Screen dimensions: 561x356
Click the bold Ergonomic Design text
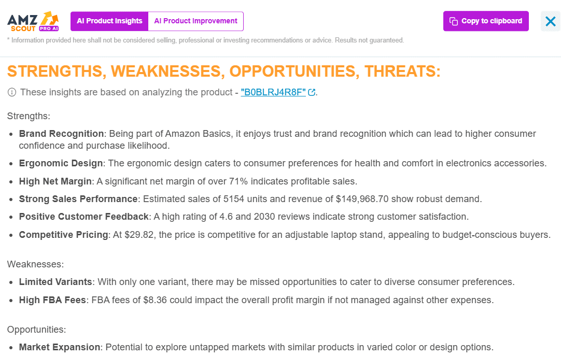pyautogui.click(x=61, y=163)
